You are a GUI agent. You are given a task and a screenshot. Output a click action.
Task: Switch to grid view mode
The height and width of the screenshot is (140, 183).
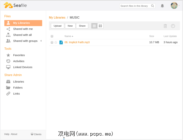point(100,26)
